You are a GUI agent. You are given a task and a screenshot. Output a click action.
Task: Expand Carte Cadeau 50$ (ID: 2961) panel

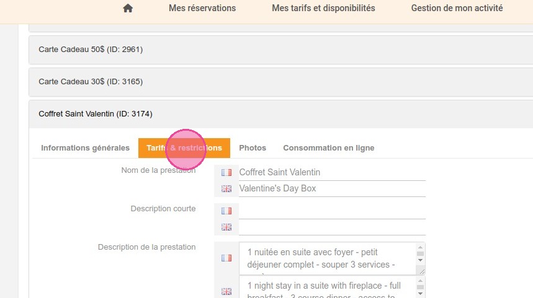281,50
